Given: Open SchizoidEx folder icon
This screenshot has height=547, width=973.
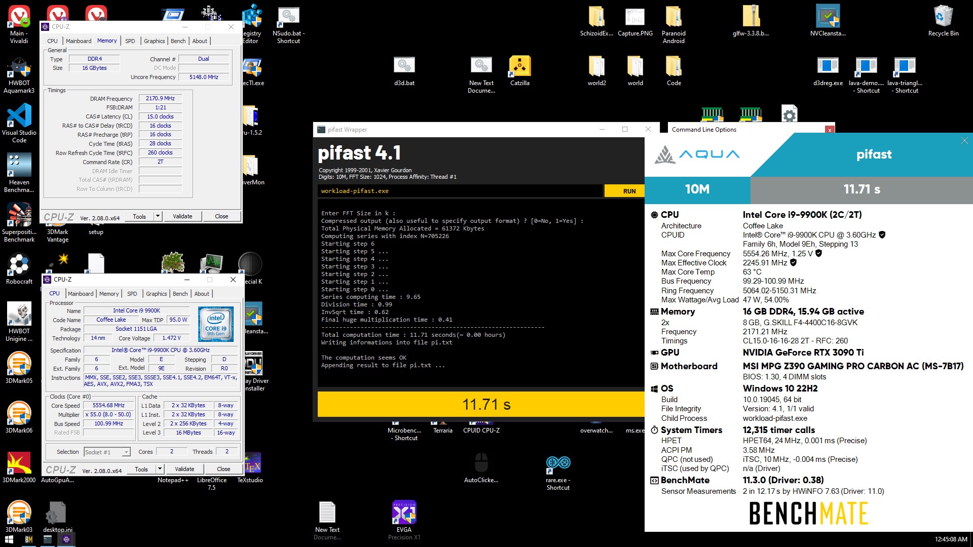Looking at the screenshot, I should point(597,21).
